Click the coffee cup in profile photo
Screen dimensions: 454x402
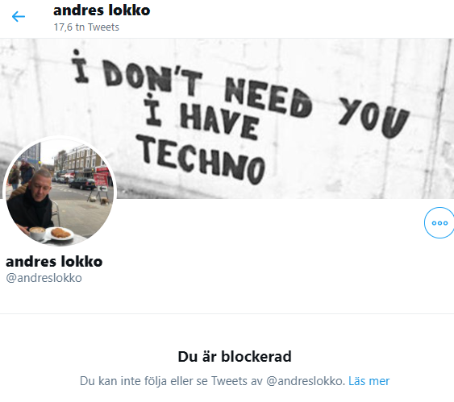pos(37,233)
